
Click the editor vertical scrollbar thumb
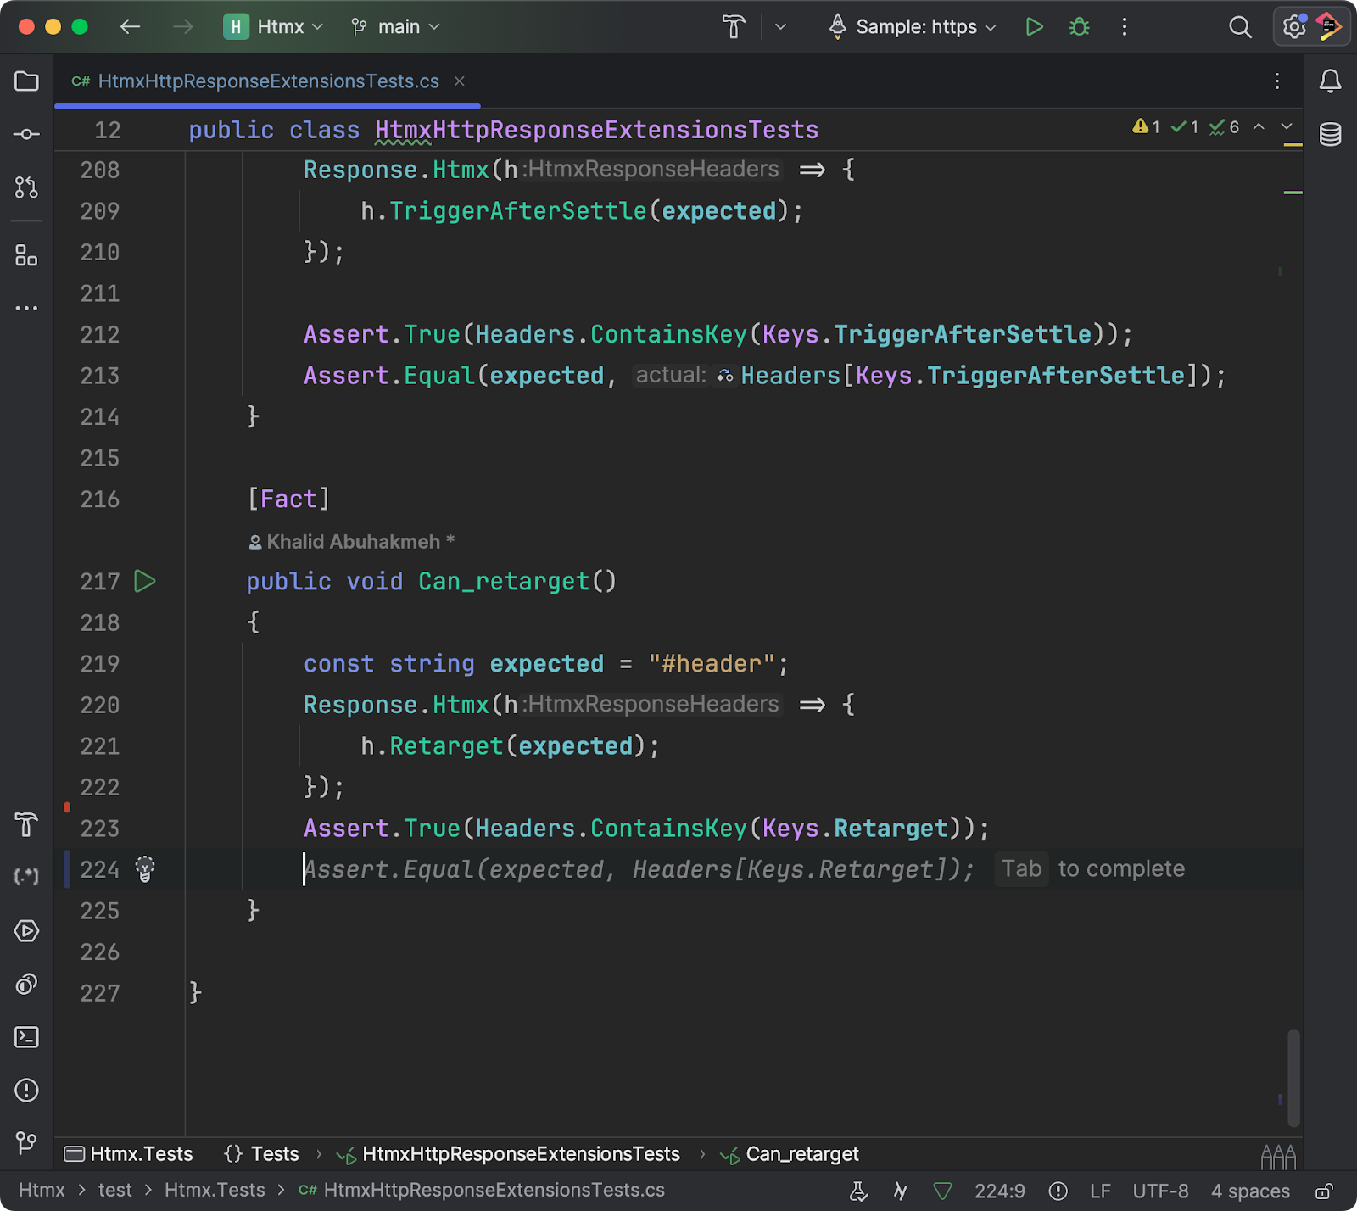point(1293,1078)
